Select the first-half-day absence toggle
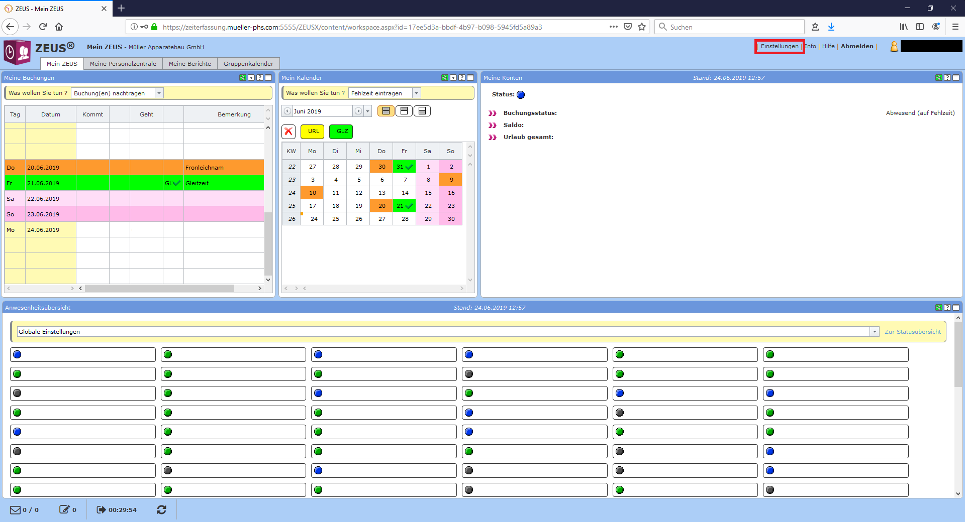This screenshot has height=522, width=965. click(x=404, y=111)
